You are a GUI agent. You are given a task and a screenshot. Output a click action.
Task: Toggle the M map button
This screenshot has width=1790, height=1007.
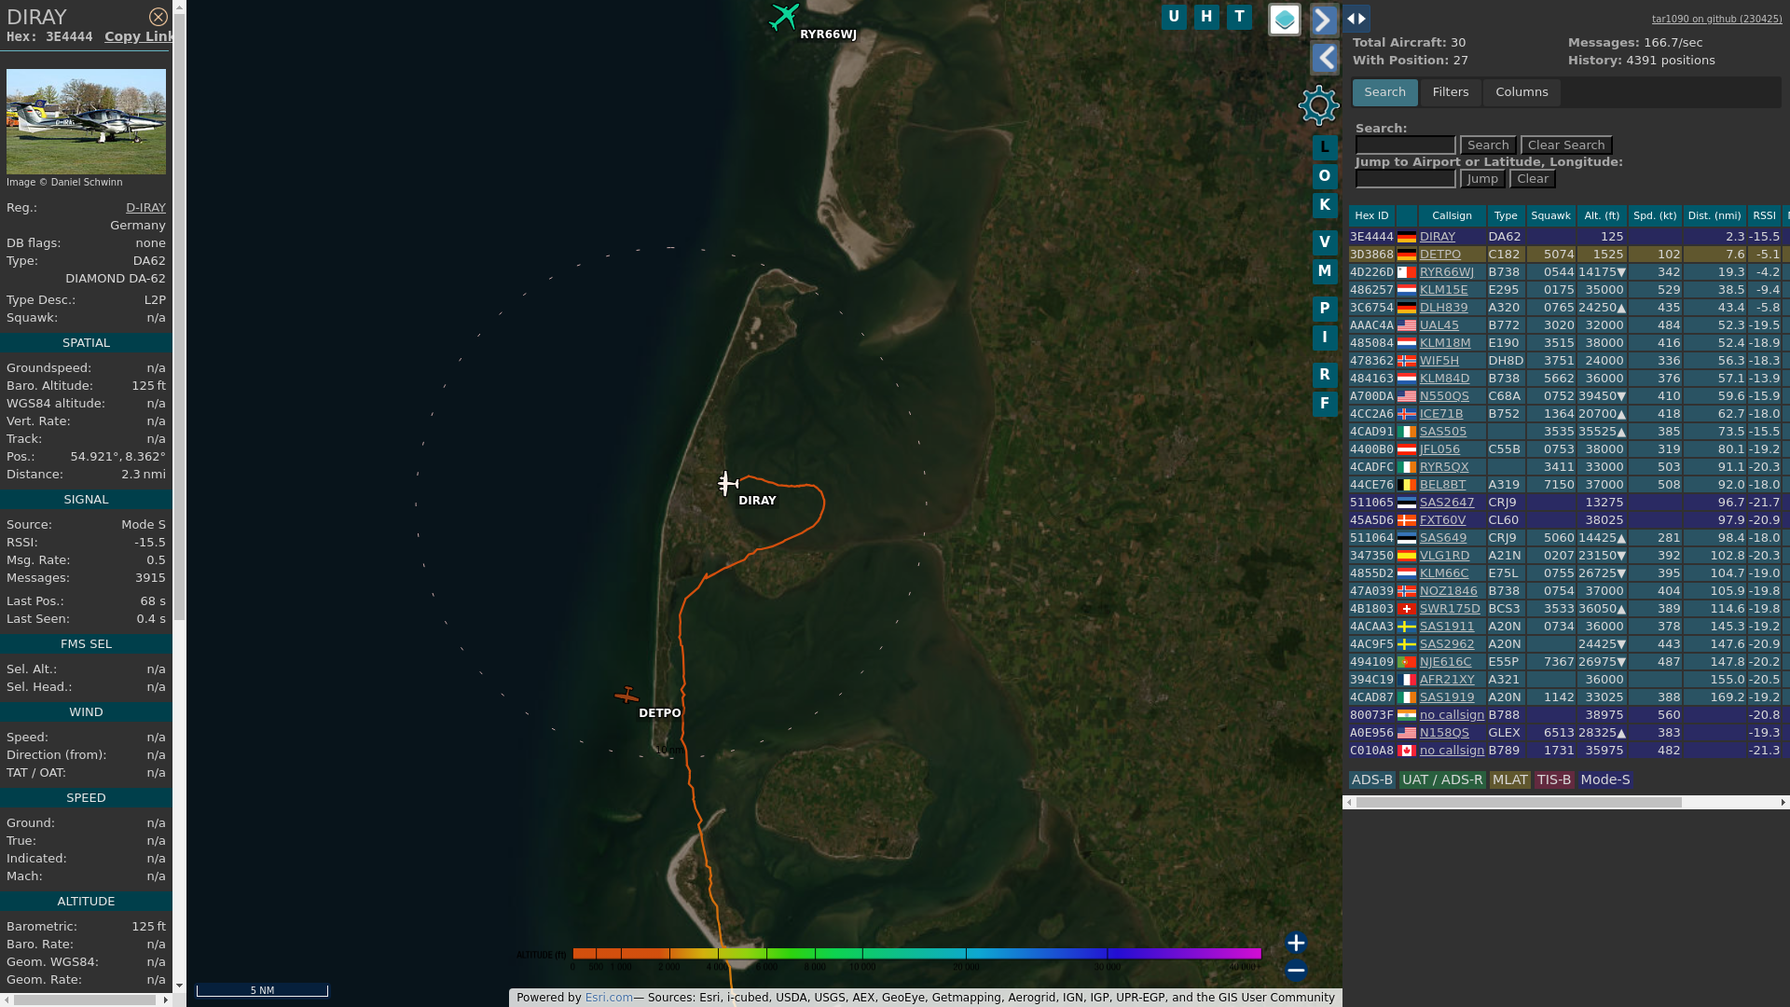coord(1325,271)
